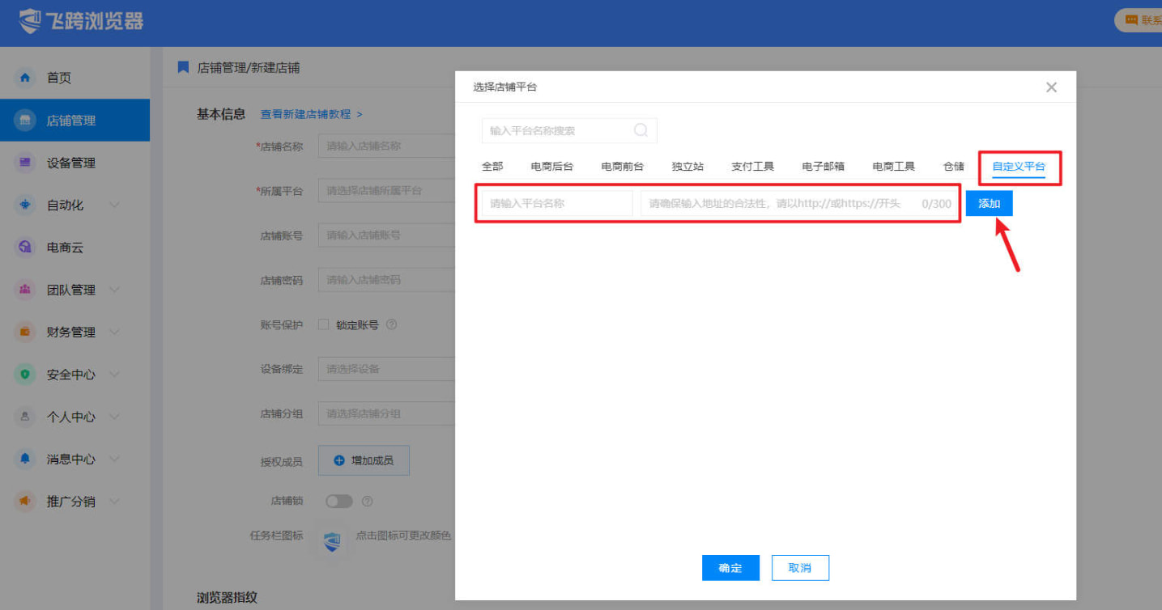
Task: Switch to the 电商工具 tab
Action: (894, 167)
